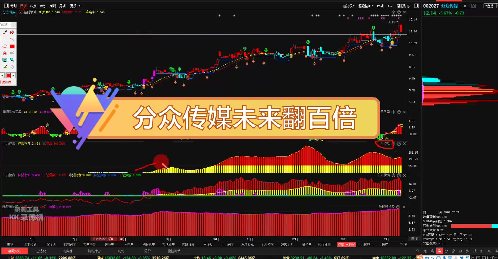
Task: Toggle the left panel layout icon before 分时
Action: pos(6,6)
